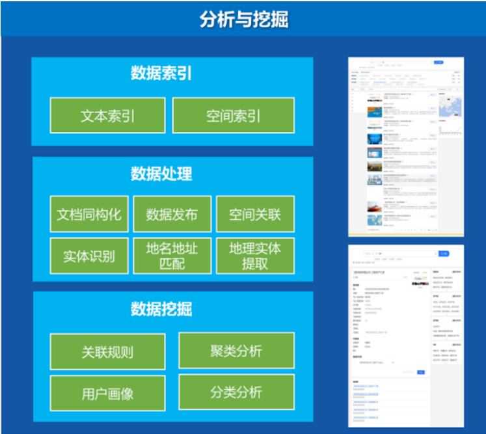Click search button in lower thumbnail
The width and height of the screenshot is (486, 434).
coord(444,254)
